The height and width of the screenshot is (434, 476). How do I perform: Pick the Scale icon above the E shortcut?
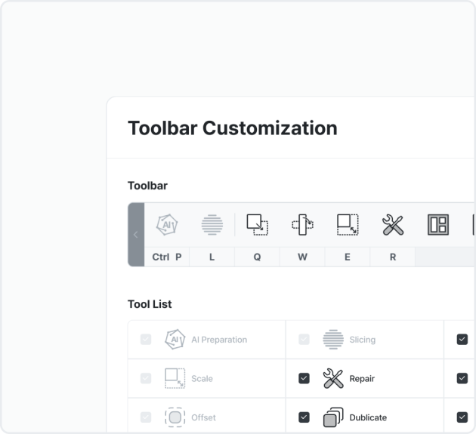pyautogui.click(x=348, y=225)
